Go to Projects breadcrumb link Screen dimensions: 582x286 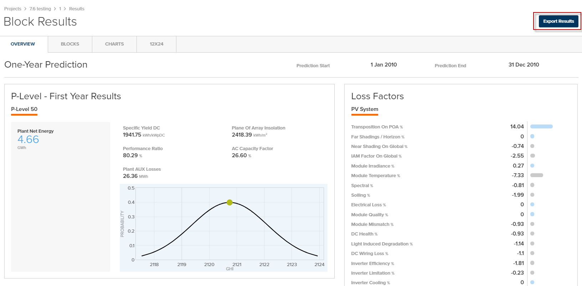(x=13, y=9)
